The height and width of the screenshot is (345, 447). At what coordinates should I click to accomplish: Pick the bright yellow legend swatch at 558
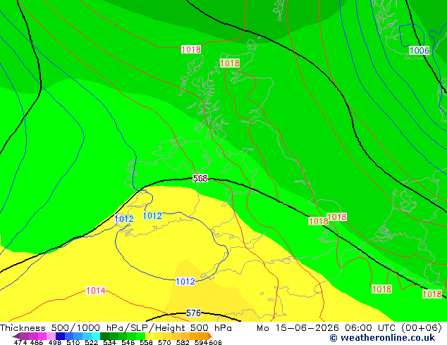[149, 336]
